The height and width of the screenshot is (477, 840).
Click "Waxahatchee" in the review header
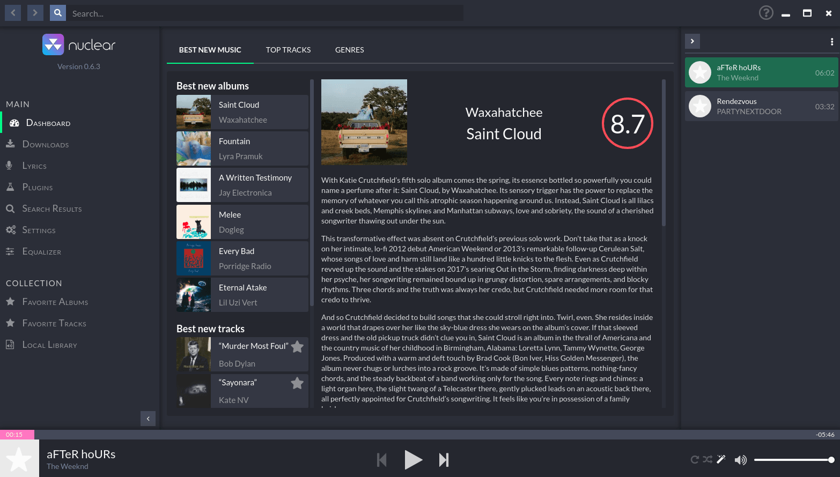click(504, 113)
